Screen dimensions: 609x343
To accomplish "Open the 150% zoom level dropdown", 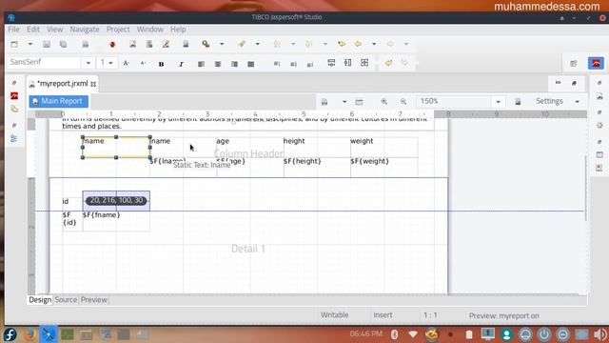I will [x=498, y=102].
